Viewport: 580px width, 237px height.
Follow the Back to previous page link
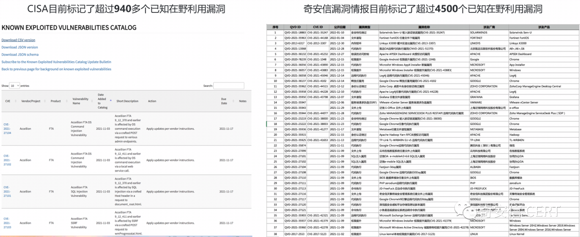(56, 69)
